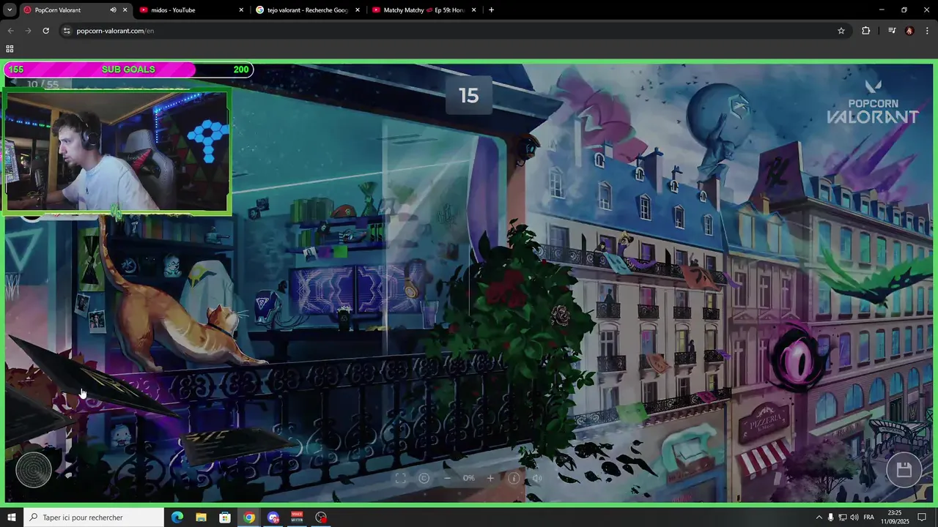The width and height of the screenshot is (938, 527).
Task: Open the media controls icon
Action: pyautogui.click(x=892, y=31)
